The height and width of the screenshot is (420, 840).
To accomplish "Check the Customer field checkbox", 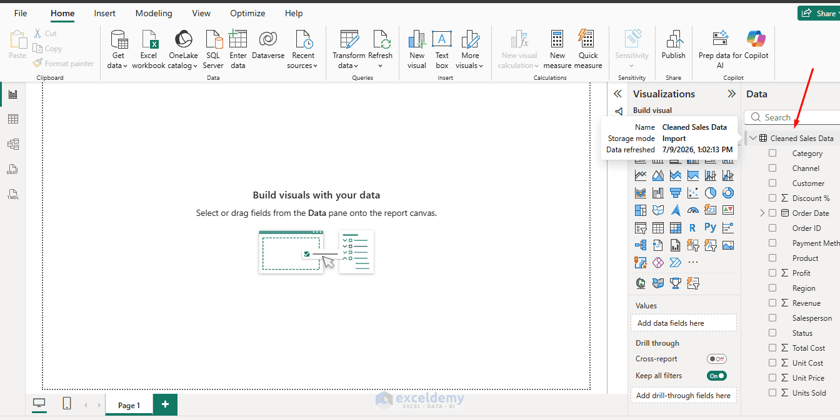I will 772,183.
